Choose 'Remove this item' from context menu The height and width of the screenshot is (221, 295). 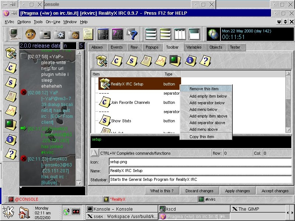pyautogui.click(x=206, y=89)
